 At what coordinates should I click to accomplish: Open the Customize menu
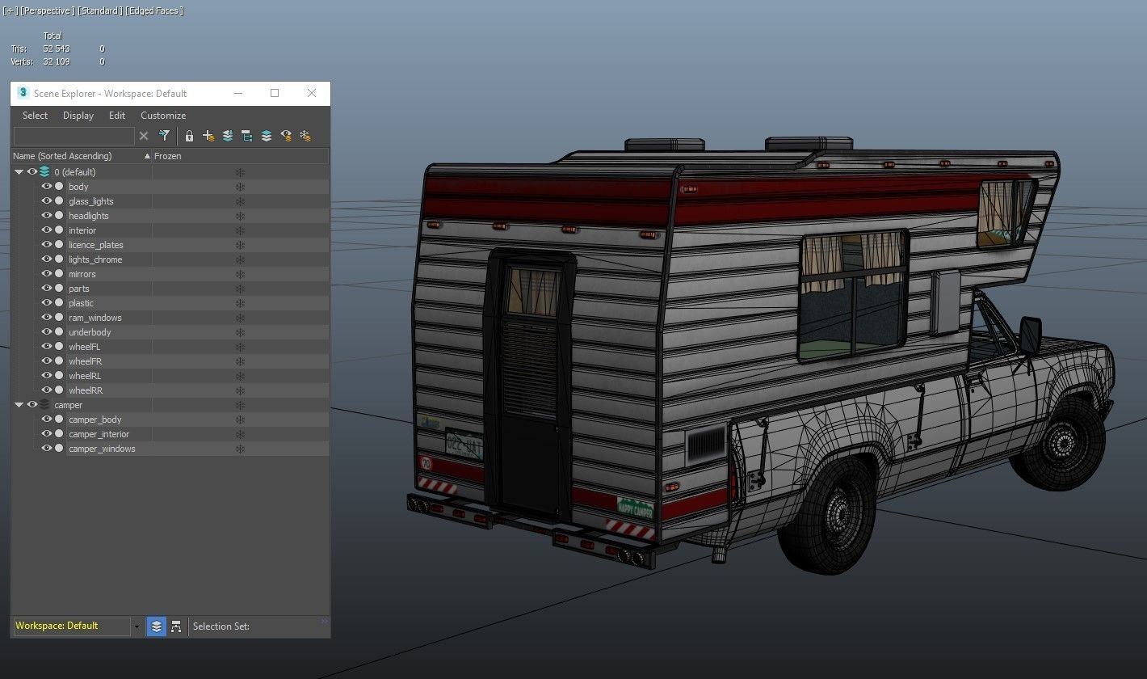tap(163, 116)
